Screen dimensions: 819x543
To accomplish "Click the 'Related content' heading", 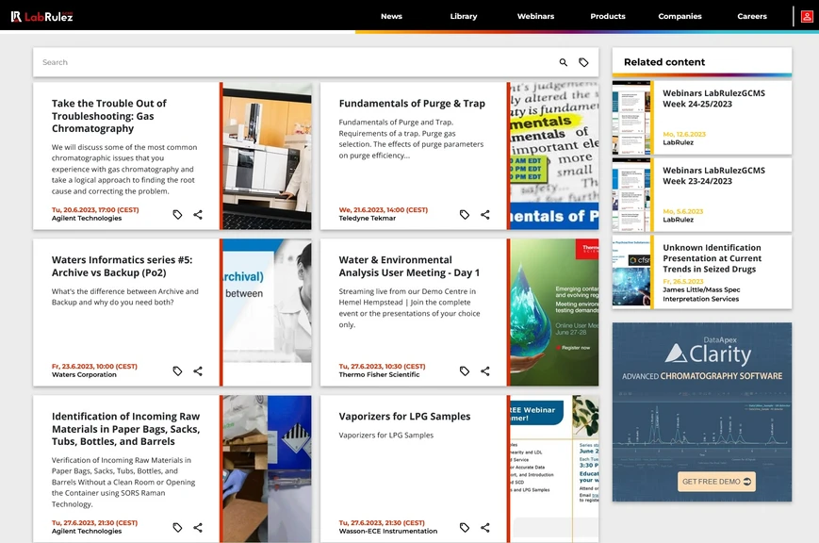I will point(664,62).
